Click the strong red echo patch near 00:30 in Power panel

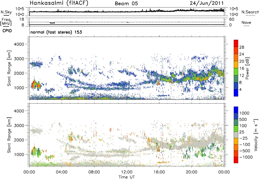click(34, 84)
